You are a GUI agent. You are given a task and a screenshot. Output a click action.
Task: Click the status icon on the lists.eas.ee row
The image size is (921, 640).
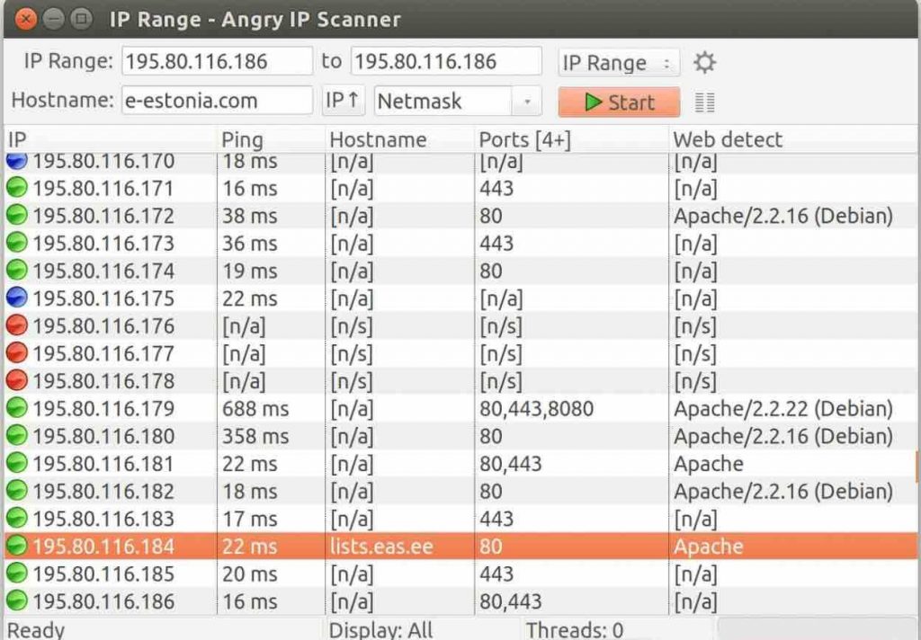15,547
